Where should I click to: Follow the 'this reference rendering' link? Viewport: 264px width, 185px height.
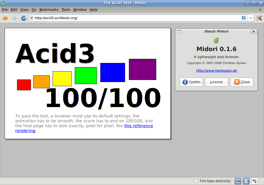[138, 126]
